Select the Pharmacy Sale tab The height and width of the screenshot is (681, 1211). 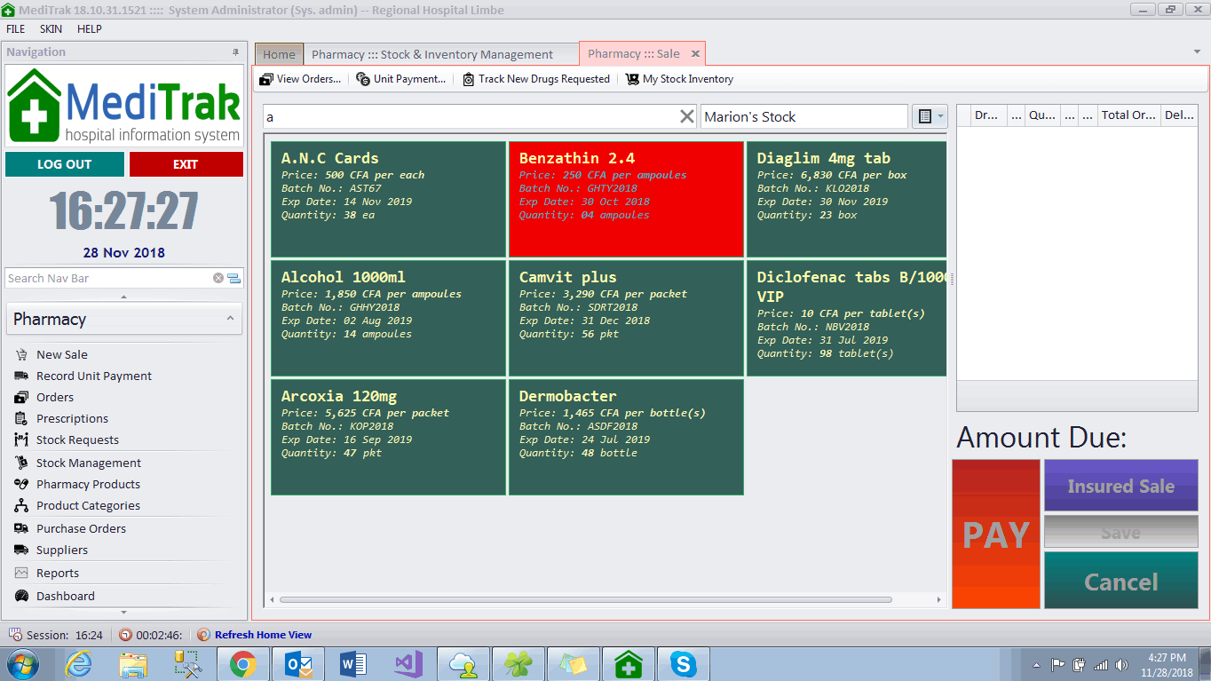(634, 53)
